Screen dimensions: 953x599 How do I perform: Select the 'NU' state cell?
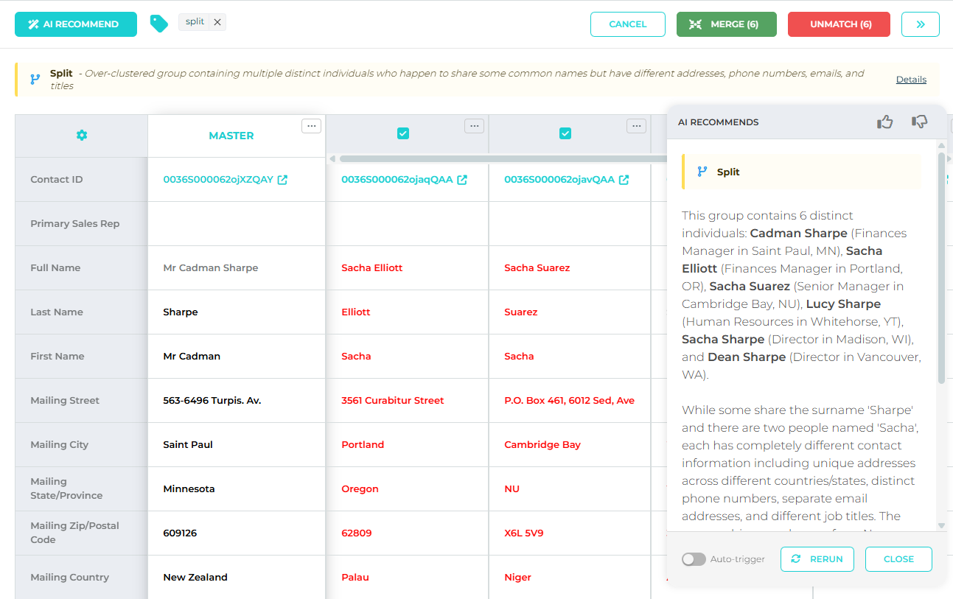pos(570,489)
